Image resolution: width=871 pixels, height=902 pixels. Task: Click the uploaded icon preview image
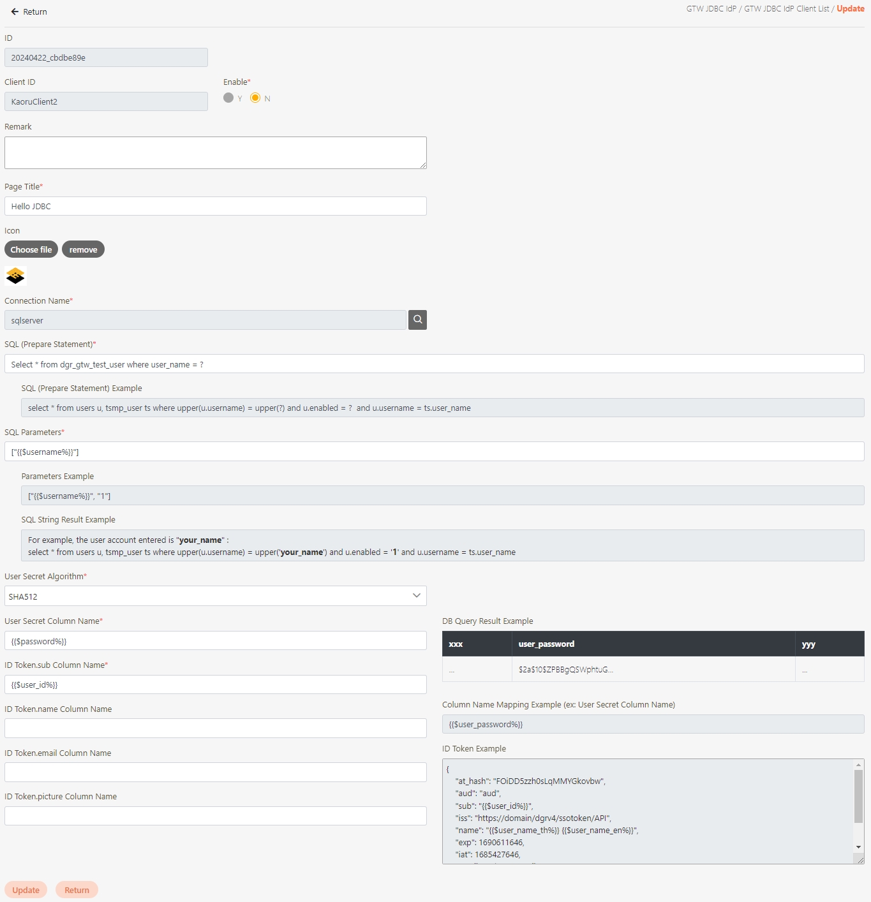15,276
